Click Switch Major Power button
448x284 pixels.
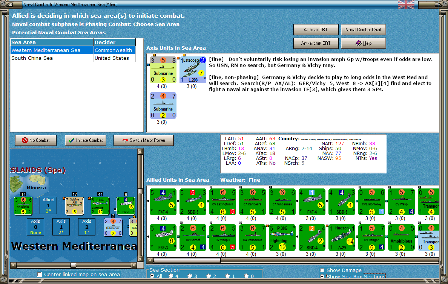coord(144,140)
